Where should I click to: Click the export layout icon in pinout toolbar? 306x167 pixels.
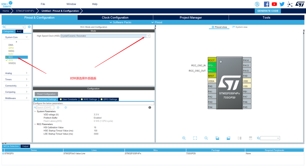pyautogui.click(x=217, y=138)
